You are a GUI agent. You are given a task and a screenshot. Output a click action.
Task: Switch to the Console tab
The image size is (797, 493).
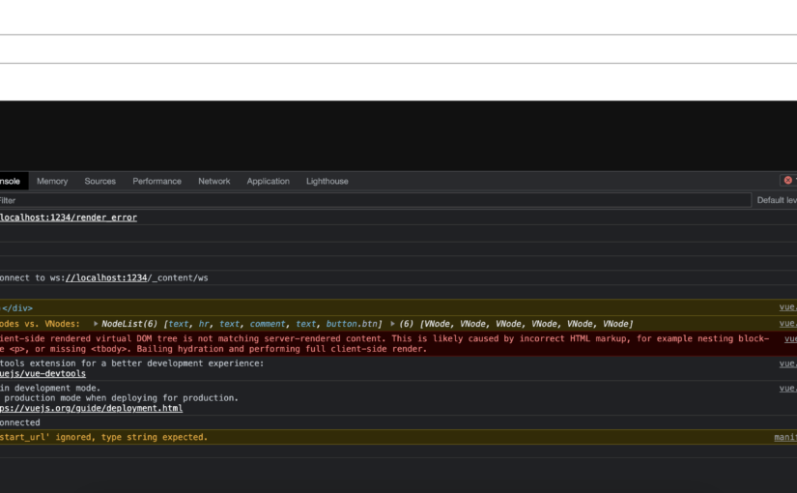point(10,181)
